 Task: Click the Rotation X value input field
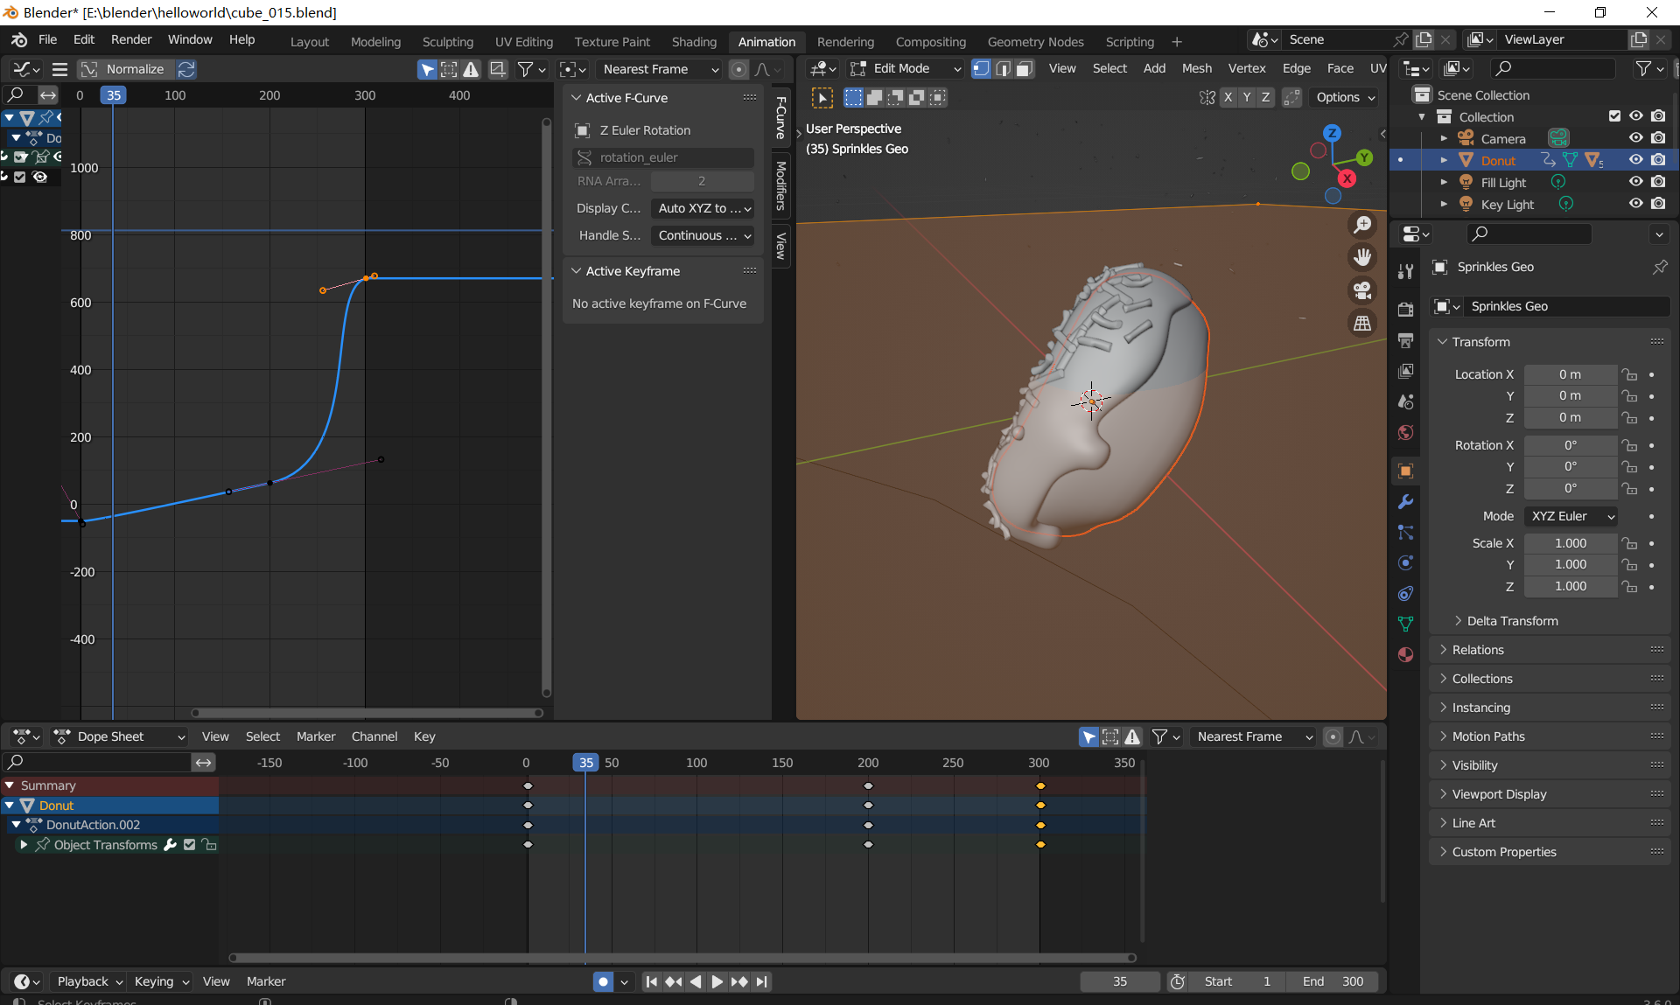1569,445
